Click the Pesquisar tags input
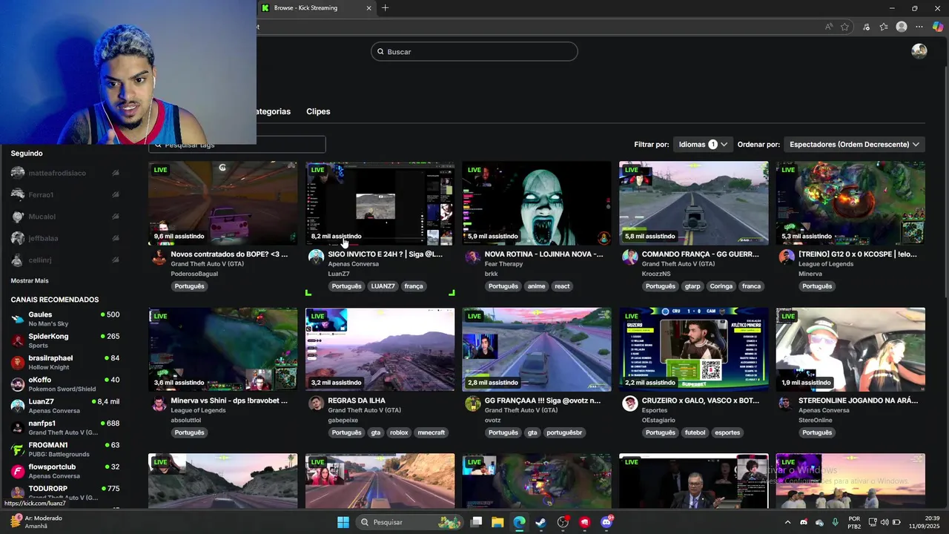949x534 pixels. click(237, 145)
